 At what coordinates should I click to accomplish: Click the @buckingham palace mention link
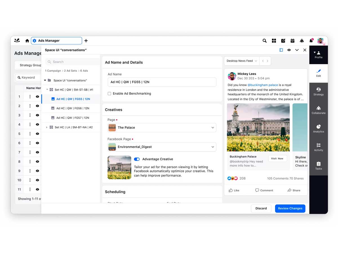coord(263,85)
